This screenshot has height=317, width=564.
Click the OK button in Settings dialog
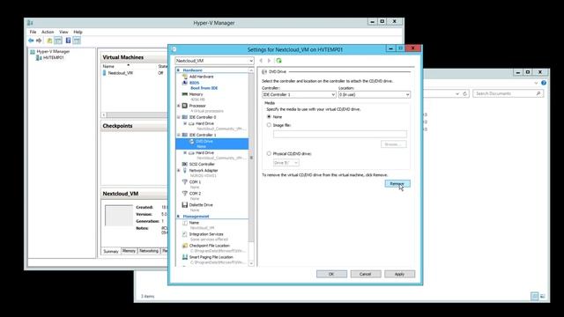point(331,274)
